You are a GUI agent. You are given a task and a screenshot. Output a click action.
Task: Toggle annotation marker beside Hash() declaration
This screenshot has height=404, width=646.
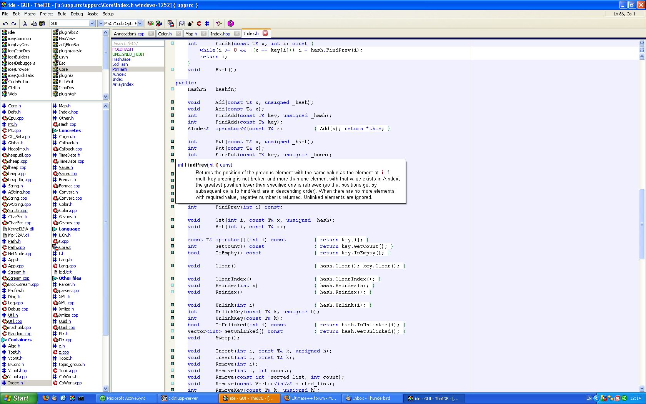pyautogui.click(x=172, y=70)
